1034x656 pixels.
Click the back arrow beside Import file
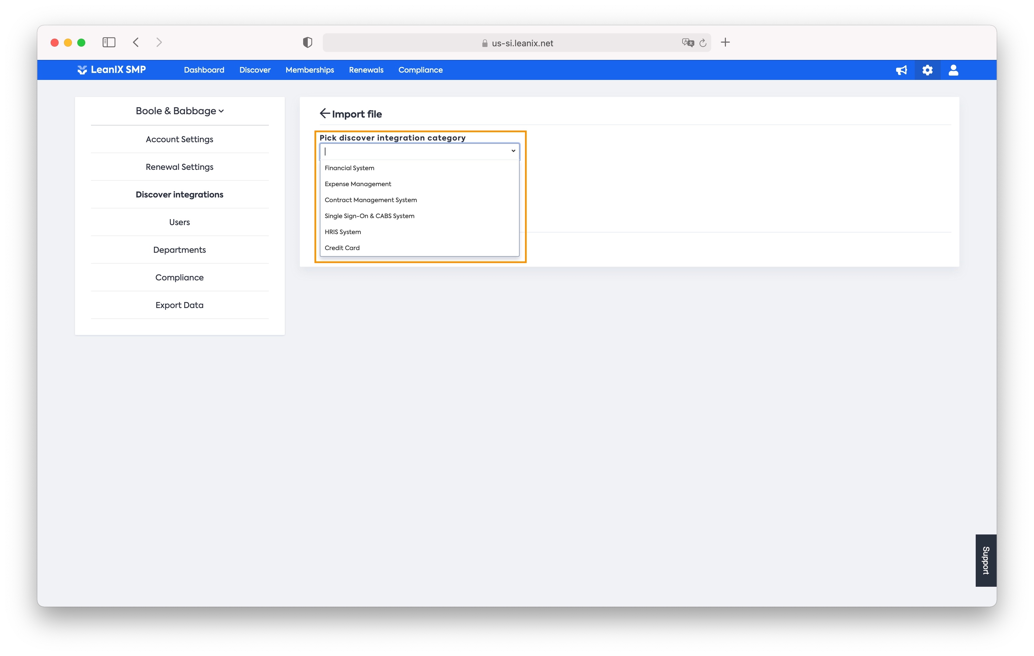click(x=324, y=113)
